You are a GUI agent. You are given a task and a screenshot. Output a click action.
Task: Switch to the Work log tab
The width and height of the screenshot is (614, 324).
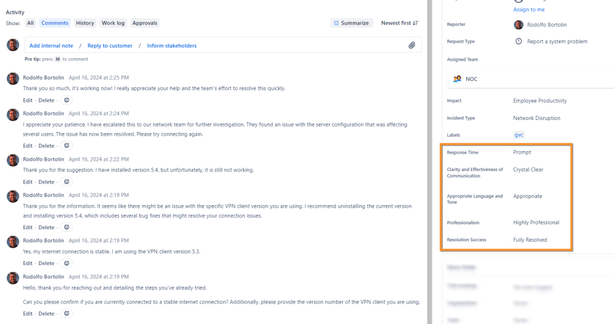(x=113, y=23)
